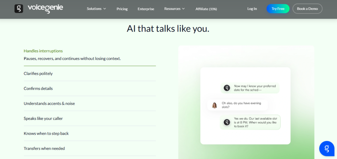Expand Speaks like your caller item

click(90, 119)
